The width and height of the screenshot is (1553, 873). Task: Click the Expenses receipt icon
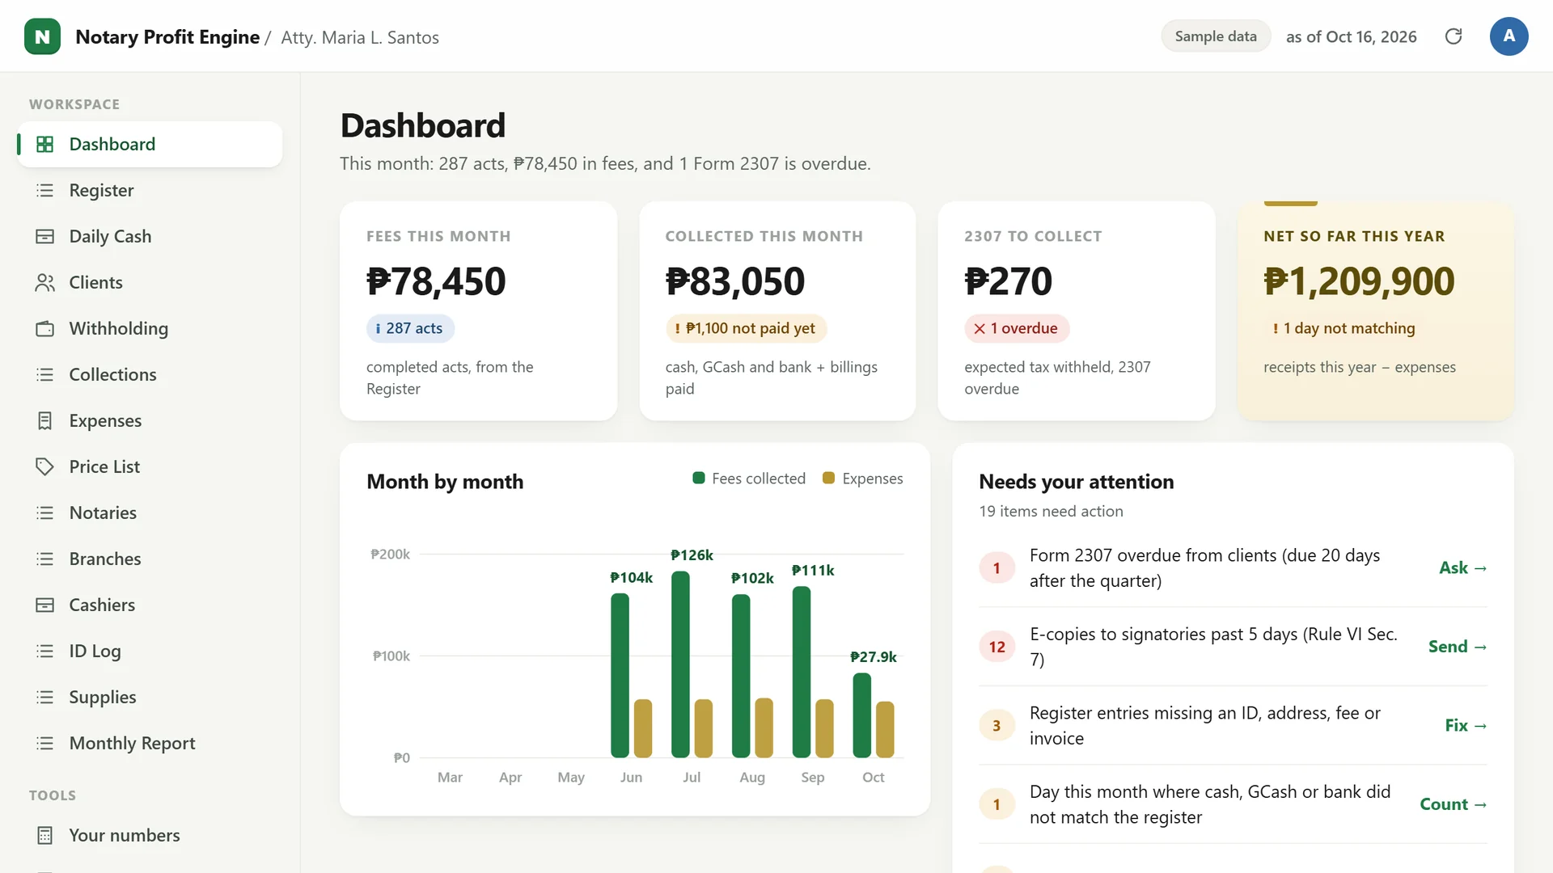pyautogui.click(x=45, y=420)
